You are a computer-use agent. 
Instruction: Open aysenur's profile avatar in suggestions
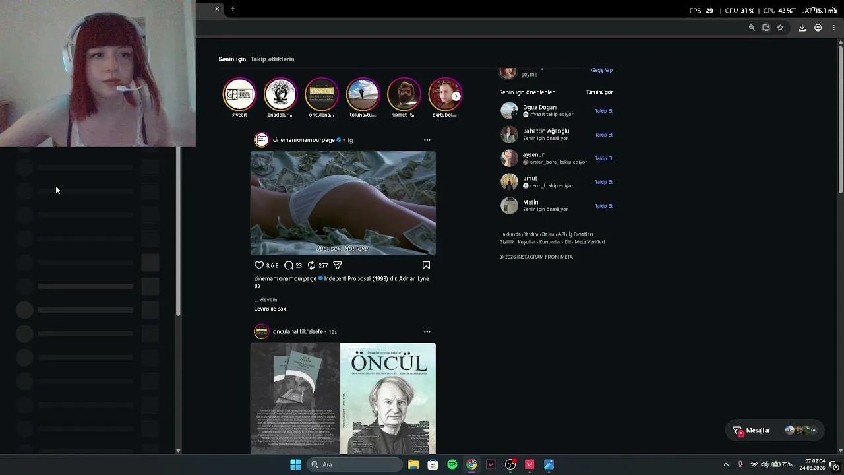click(509, 158)
